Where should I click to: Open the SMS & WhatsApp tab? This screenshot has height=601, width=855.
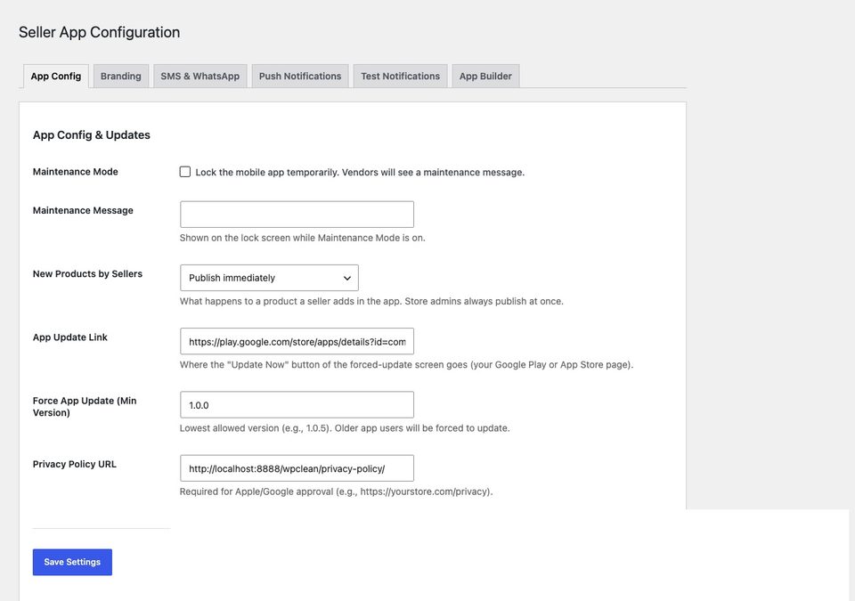point(200,77)
